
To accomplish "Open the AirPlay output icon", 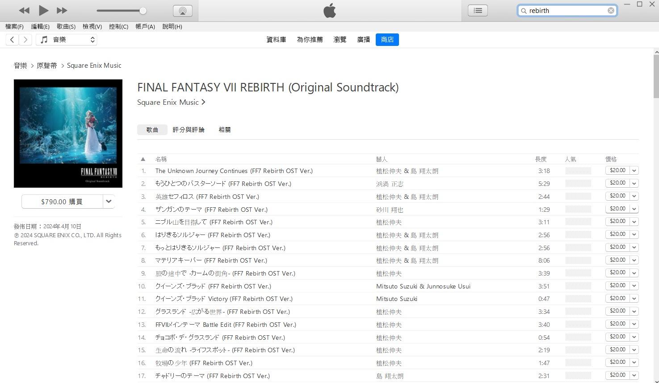I will coord(182,11).
